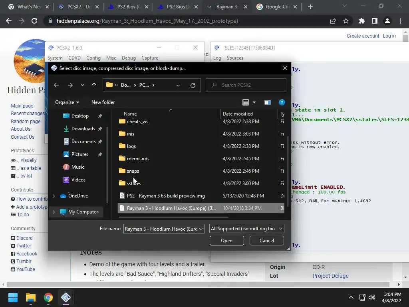Open PCSX2 System menu
The width and height of the screenshot is (409, 307).
click(55, 58)
